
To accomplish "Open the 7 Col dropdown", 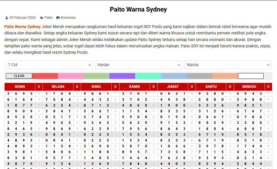I will click(49, 65).
